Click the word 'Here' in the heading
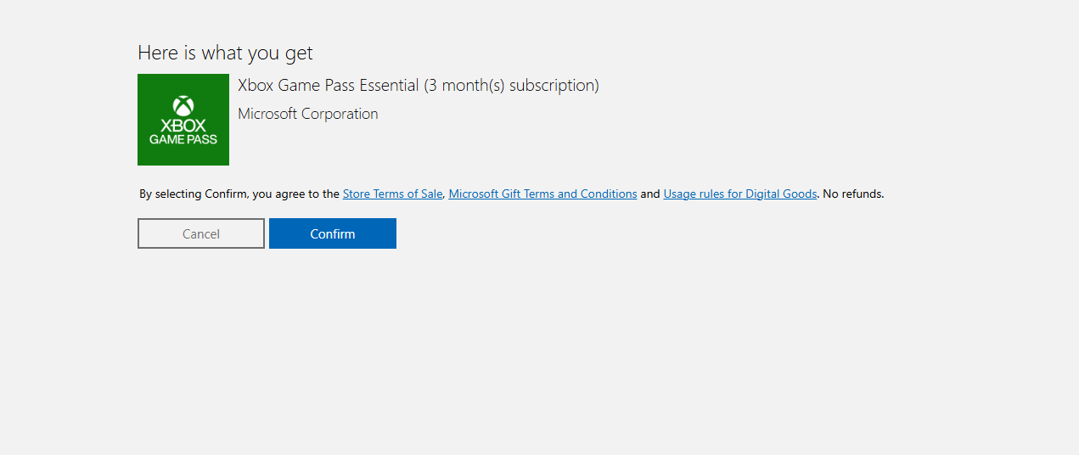Image resolution: width=1079 pixels, height=455 pixels. point(157,53)
